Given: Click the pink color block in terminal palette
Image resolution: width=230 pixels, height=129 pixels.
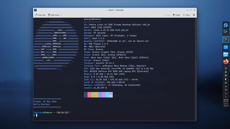Looking at the screenshot, I should coord(89,95).
